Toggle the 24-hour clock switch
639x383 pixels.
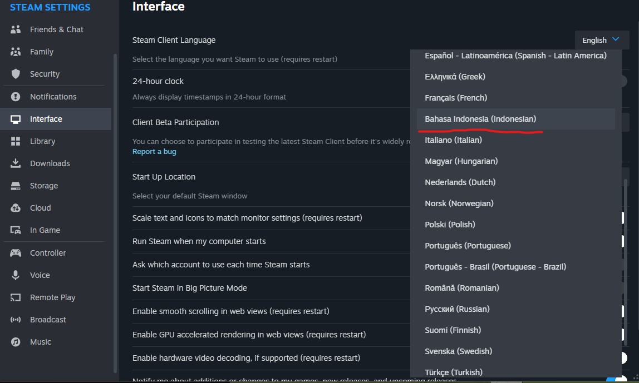pyautogui.click(x=623, y=81)
